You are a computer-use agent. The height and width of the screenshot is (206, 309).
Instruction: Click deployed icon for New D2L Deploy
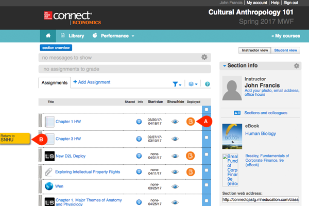pos(190,156)
